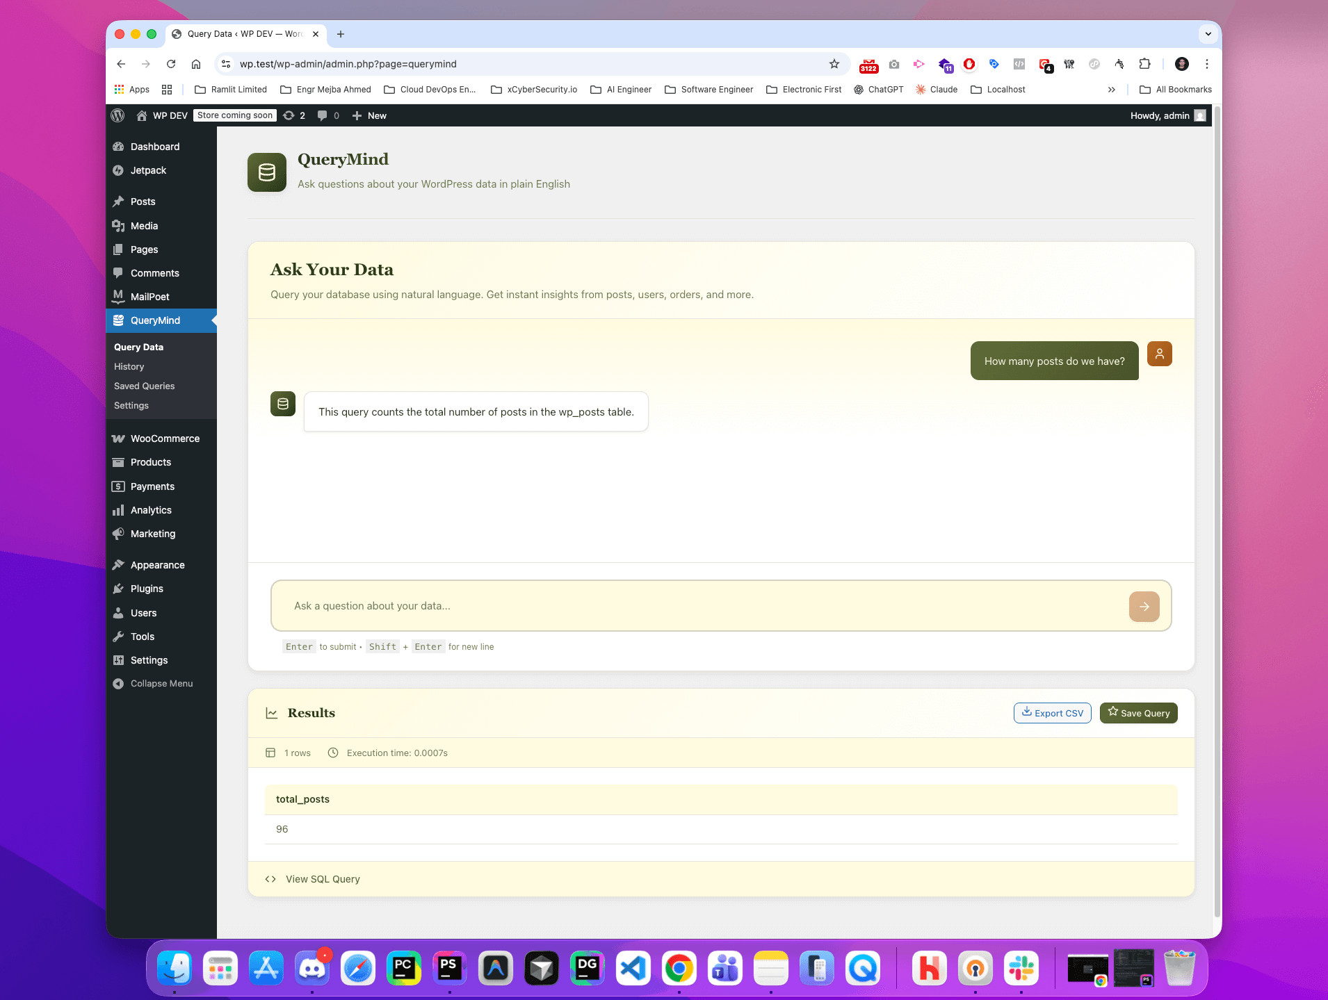Open the bookmarks overflow chevron
The height and width of the screenshot is (1000, 1328).
tap(1111, 89)
